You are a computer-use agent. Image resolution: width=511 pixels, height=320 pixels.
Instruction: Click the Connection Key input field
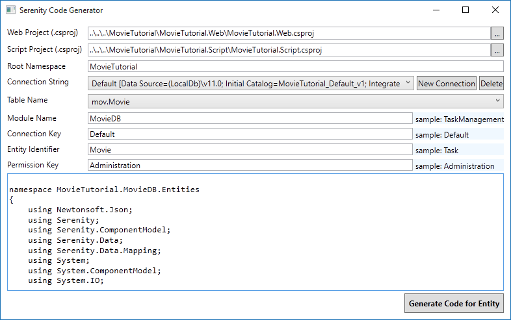tap(250, 134)
